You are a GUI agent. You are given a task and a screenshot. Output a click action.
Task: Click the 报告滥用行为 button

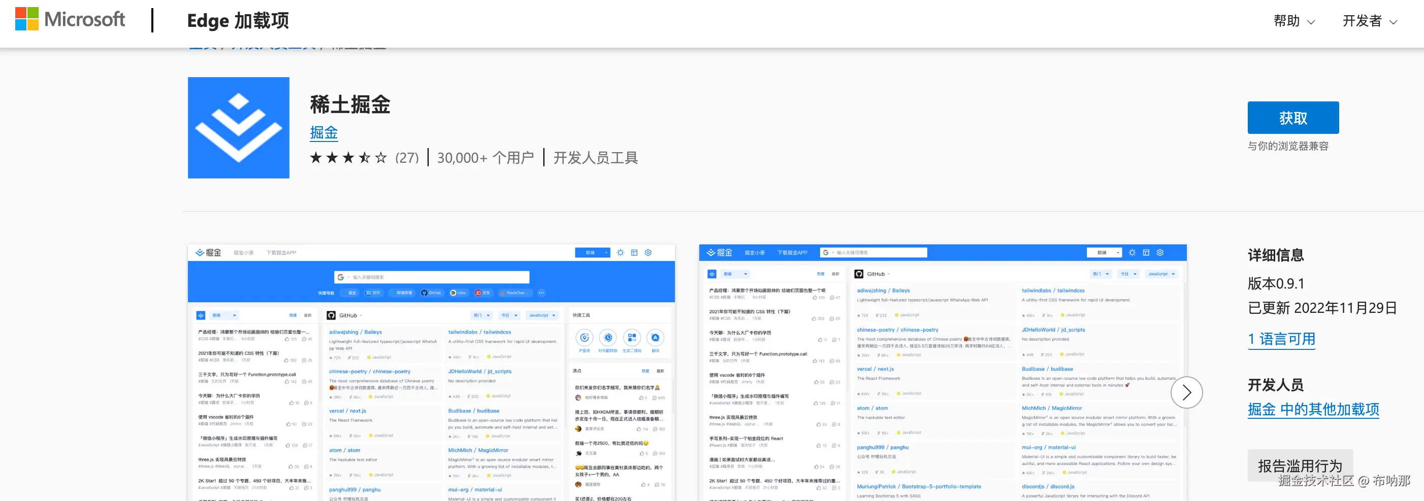click(1300, 466)
